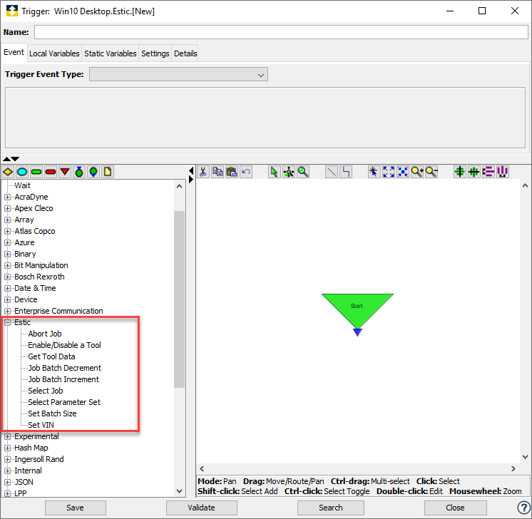Image resolution: width=532 pixels, height=519 pixels.
Task: Select the green arrow pointer tool
Action: pyautogui.click(x=275, y=172)
